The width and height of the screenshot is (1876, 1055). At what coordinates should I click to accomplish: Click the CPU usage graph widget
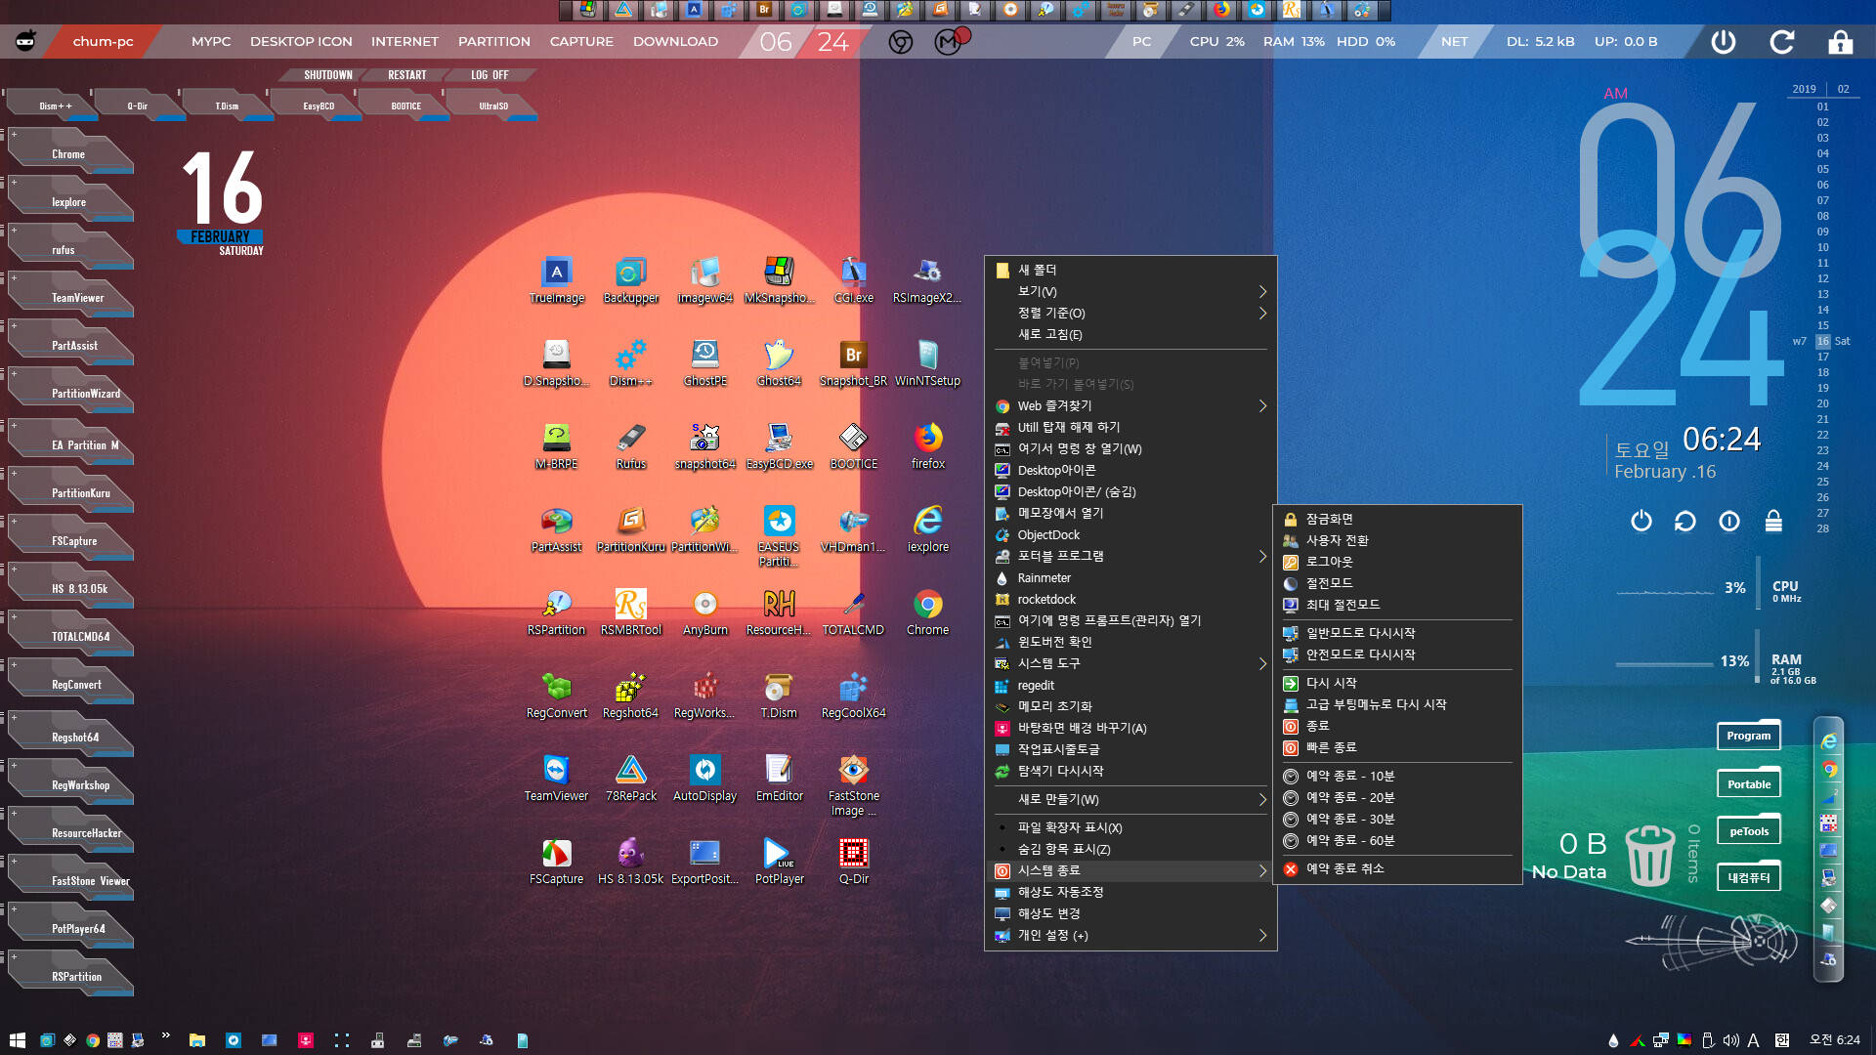pyautogui.click(x=1664, y=590)
